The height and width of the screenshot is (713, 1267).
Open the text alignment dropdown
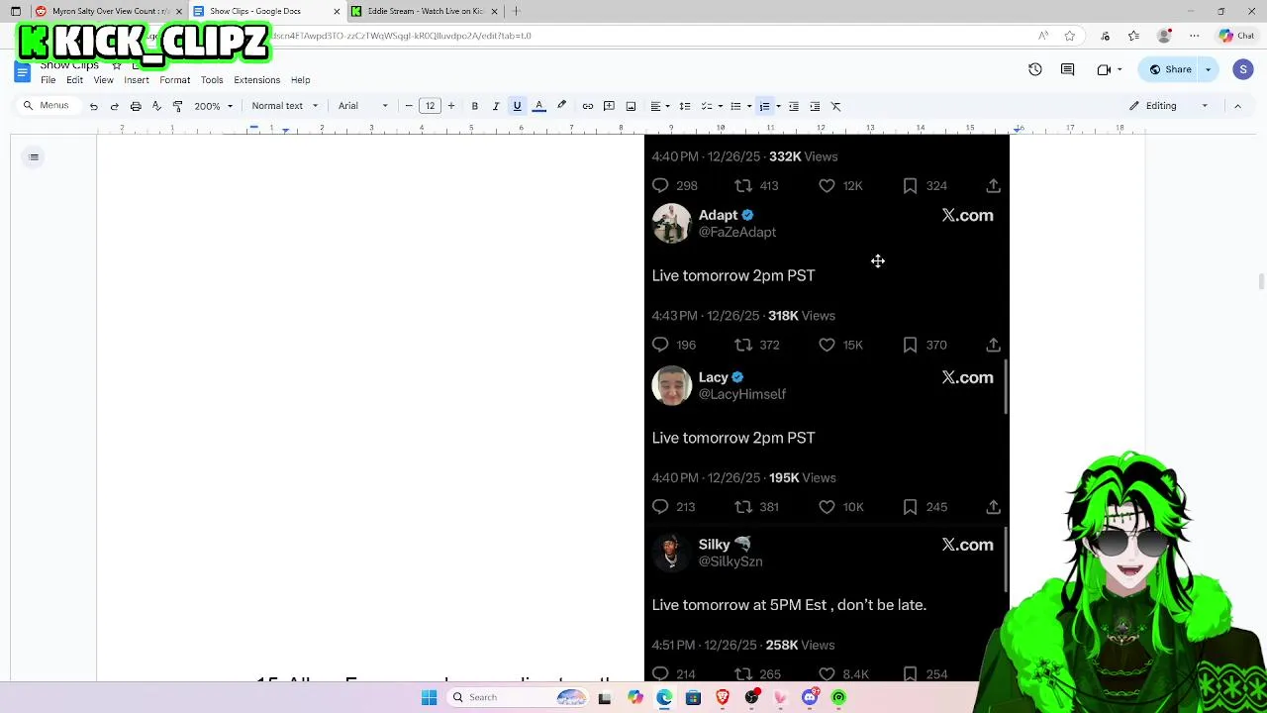(659, 106)
